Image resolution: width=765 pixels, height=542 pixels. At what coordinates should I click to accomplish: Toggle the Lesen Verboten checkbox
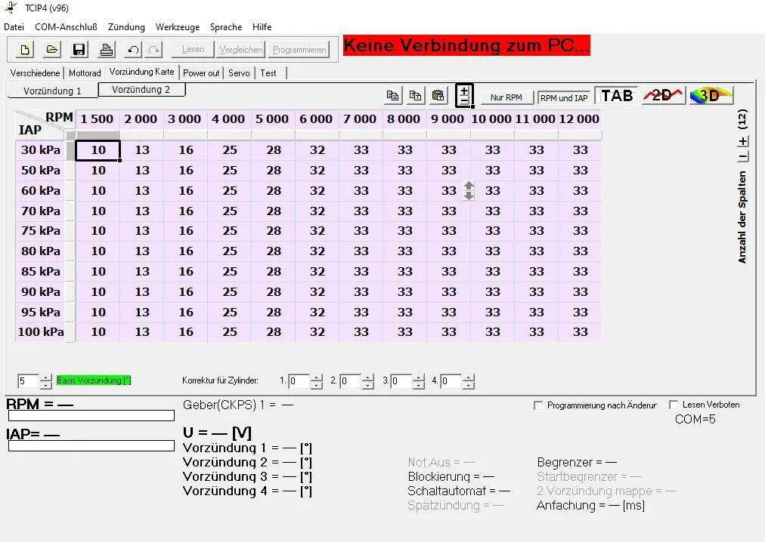coord(674,405)
